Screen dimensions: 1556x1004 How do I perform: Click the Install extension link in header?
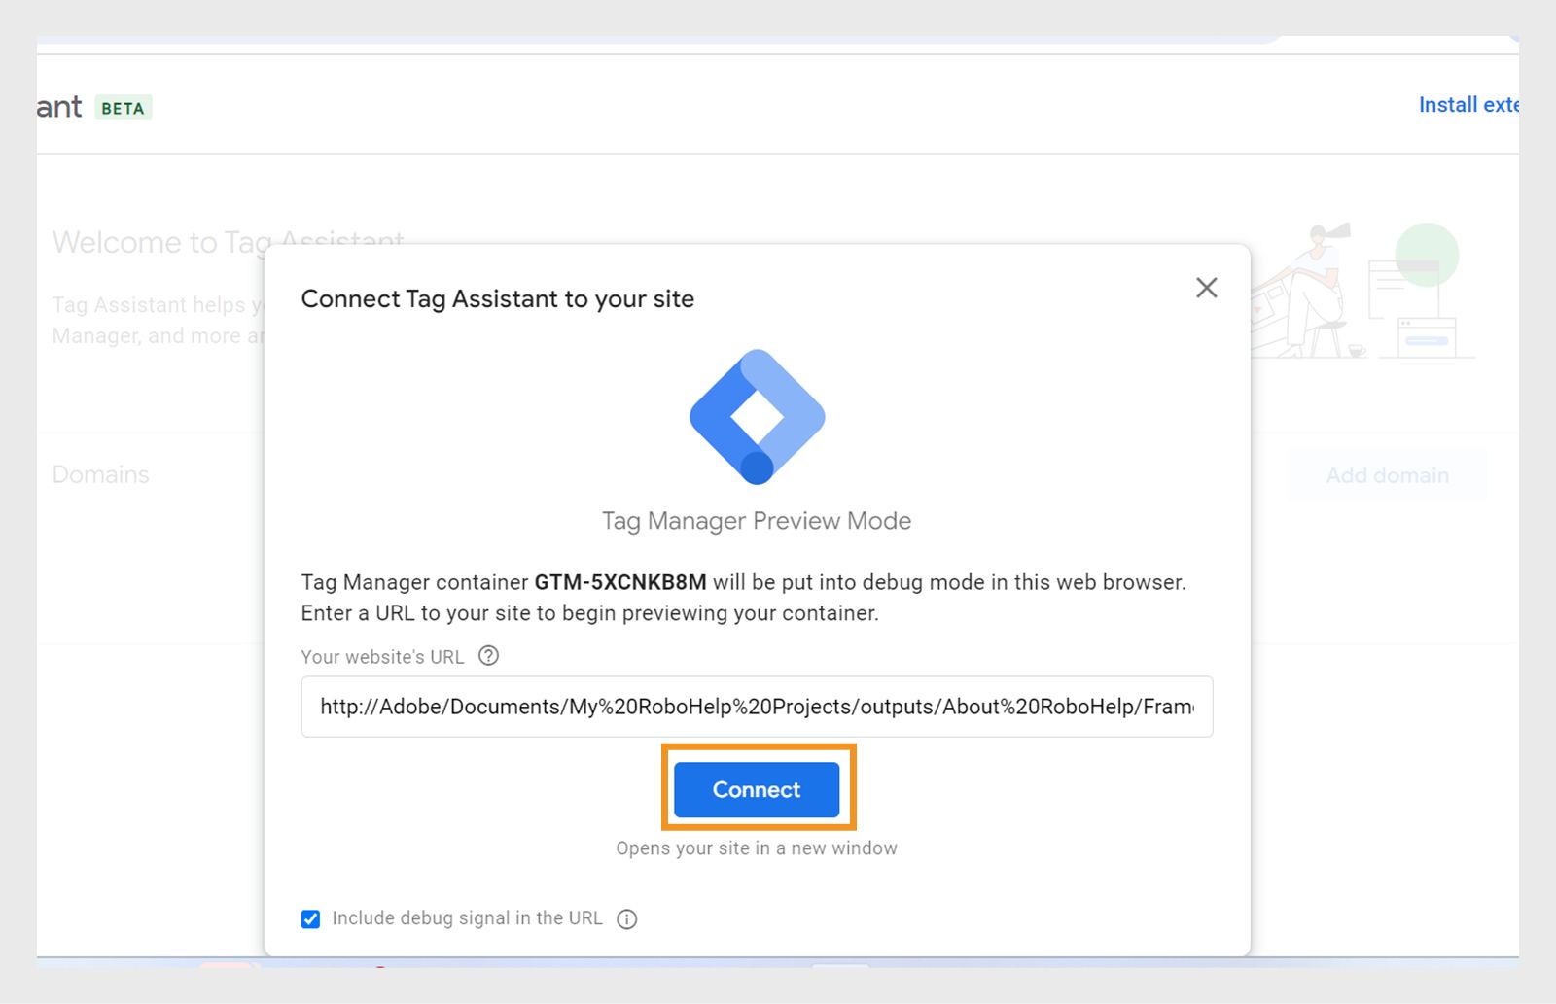(1468, 105)
